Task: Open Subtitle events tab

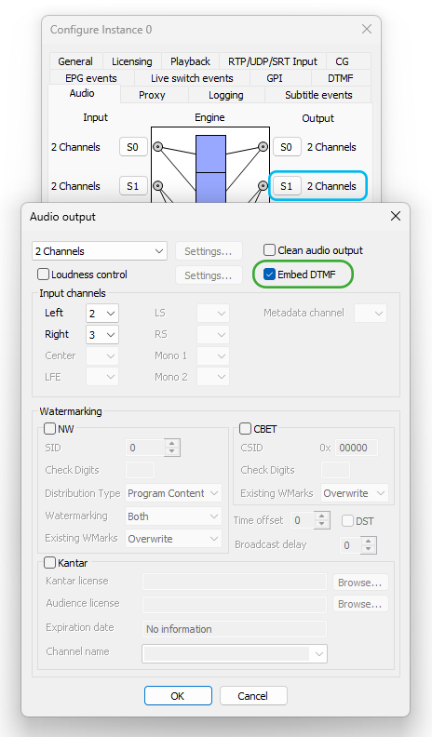Action: click(x=318, y=95)
